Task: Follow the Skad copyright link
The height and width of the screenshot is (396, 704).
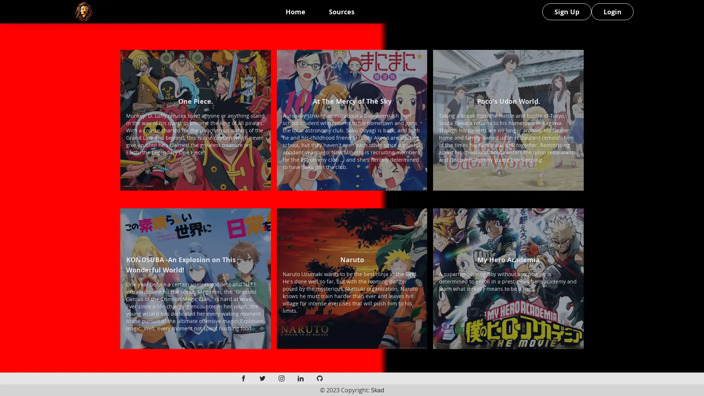Action: [377, 390]
